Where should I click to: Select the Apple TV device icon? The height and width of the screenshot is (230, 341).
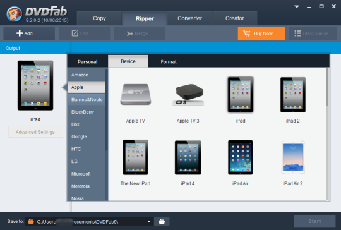pyautogui.click(x=136, y=94)
